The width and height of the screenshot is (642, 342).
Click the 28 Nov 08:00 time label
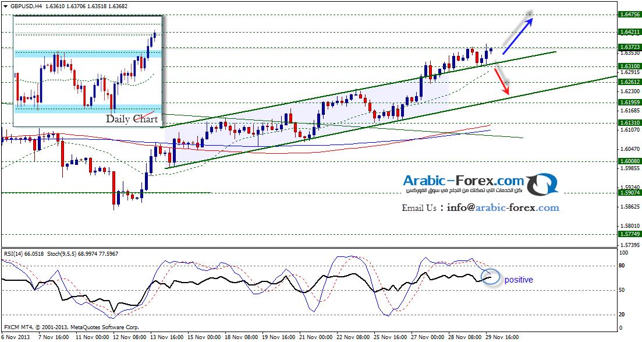tap(466, 337)
